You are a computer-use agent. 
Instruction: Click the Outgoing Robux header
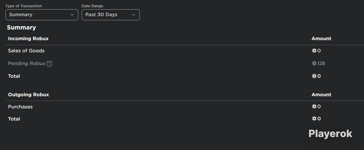pos(28,95)
